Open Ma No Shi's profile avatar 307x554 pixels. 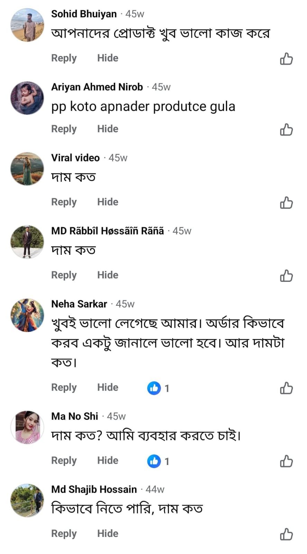click(27, 428)
